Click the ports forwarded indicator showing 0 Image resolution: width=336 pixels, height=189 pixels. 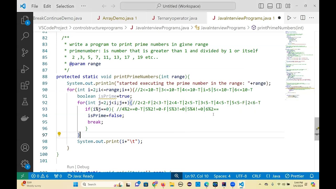point(58,176)
